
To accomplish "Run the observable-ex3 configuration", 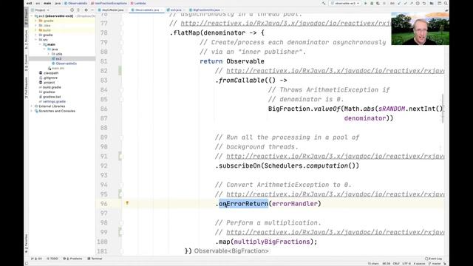I will pyautogui.click(x=366, y=3).
